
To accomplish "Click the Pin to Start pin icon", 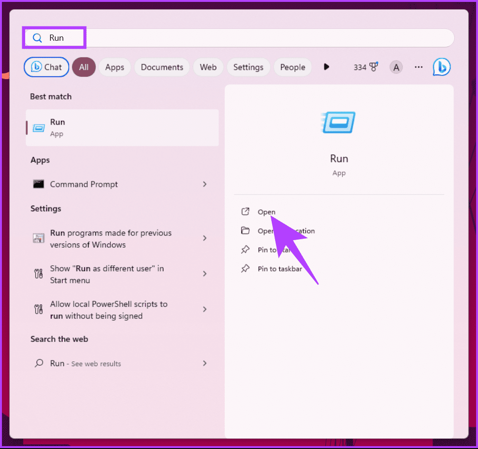I will click(x=245, y=250).
